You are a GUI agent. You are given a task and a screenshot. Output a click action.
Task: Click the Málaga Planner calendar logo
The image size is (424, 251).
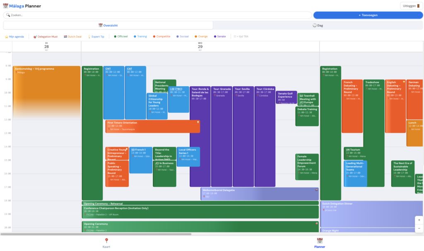tap(5, 6)
